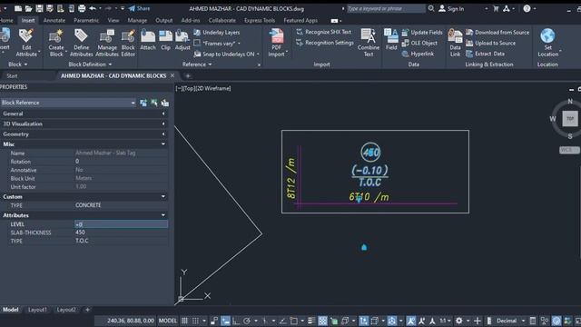Click the PDF Import tool
This screenshot has height=327, width=581.
[x=276, y=43]
